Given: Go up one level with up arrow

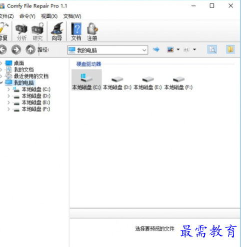Looking at the screenshot, I should 30,49.
